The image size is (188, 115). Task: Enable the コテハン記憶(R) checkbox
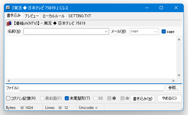[x=8, y=98]
